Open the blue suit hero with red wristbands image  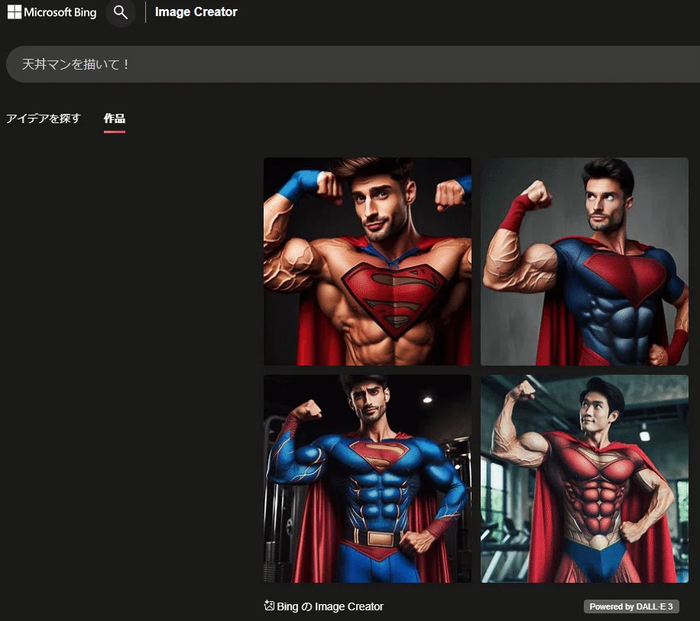click(x=585, y=262)
